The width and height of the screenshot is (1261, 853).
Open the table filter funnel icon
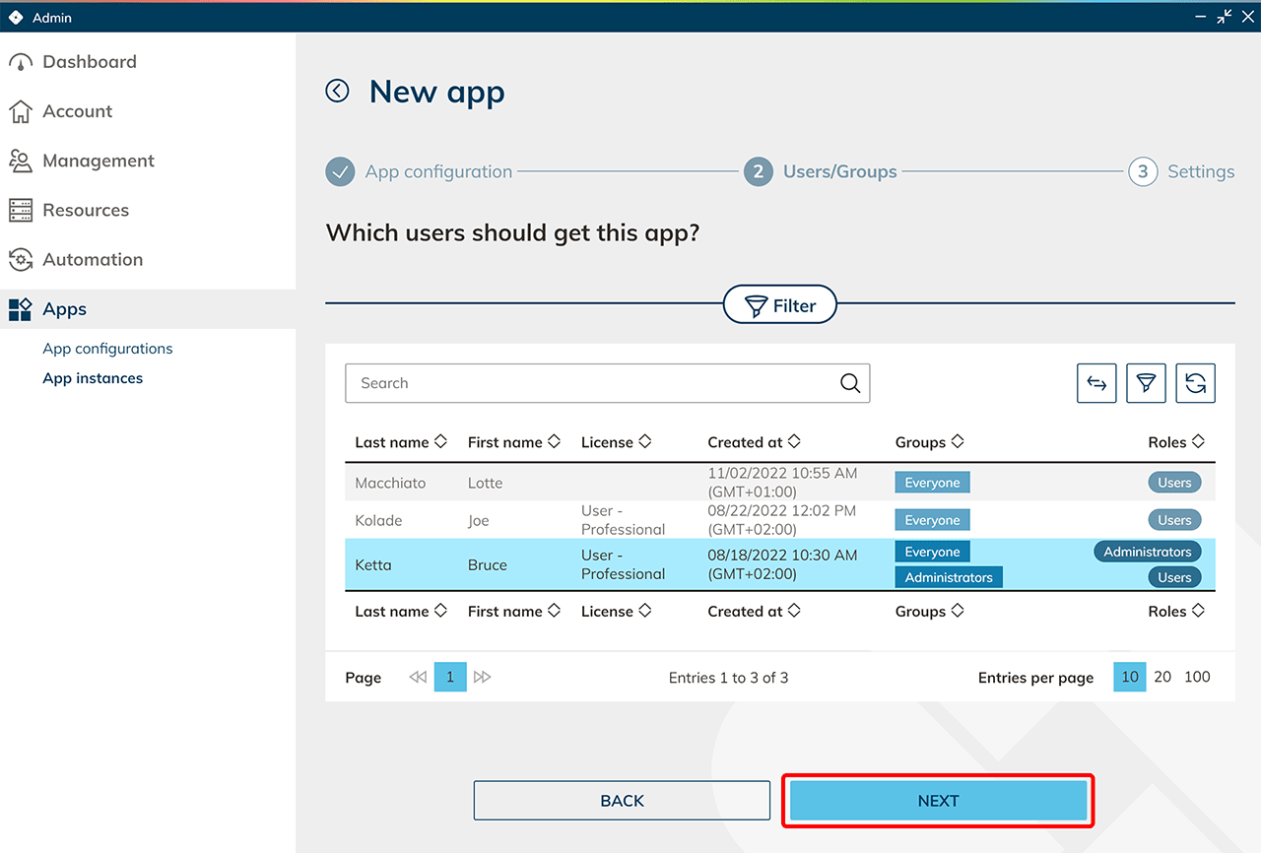click(x=1146, y=384)
